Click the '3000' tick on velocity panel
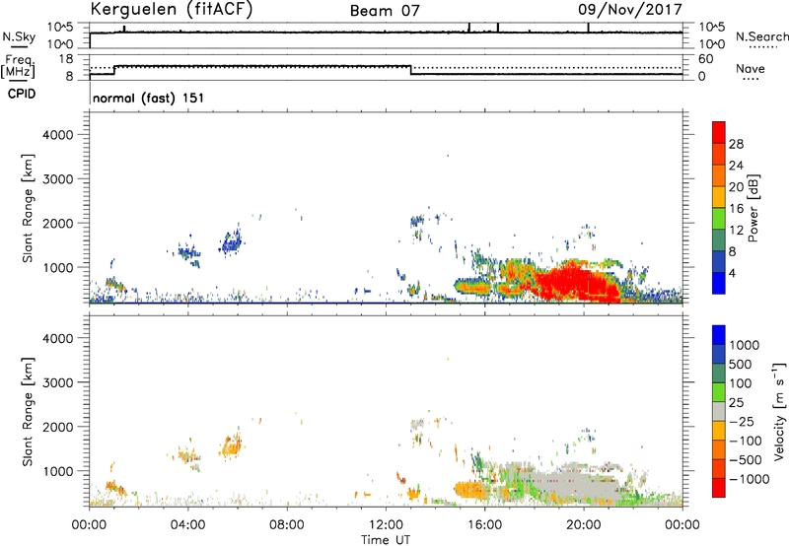The image size is (789, 546). (58, 382)
